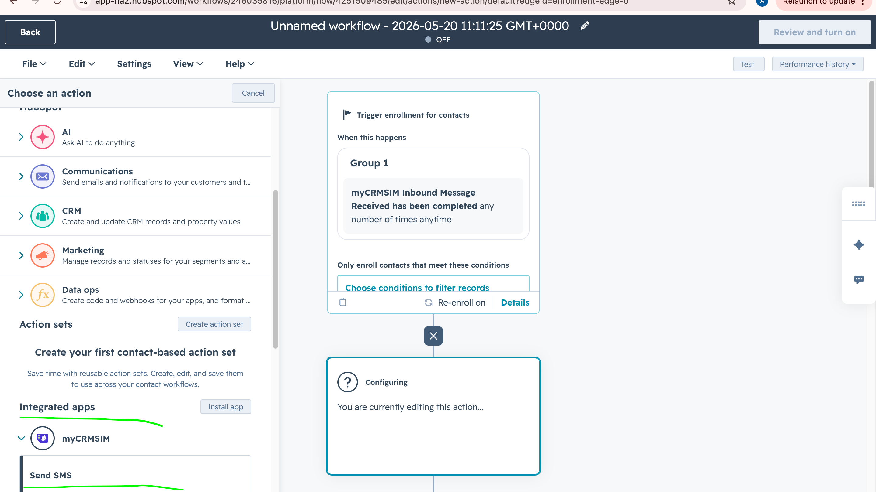The width and height of the screenshot is (876, 492).
Task: Click the question mark Configuring icon
Action: 348,382
